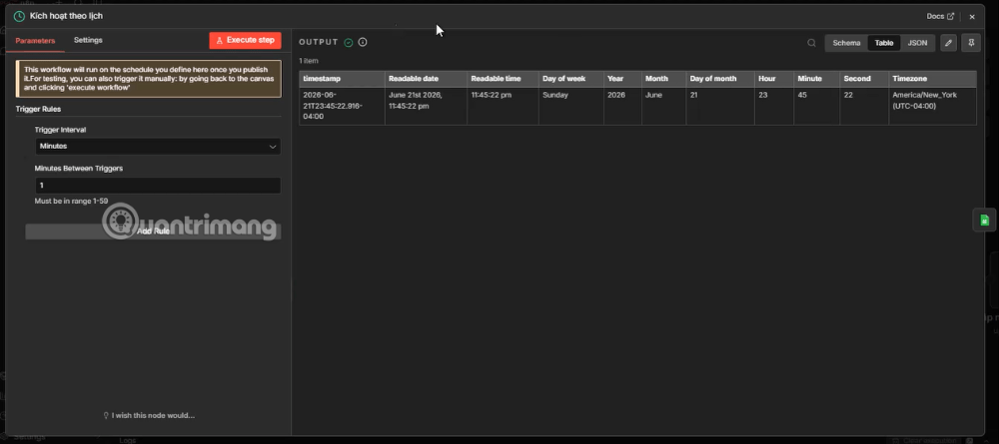Viewport: 999px width, 444px height.
Task: Click the timestamp column header
Action: coord(342,79)
